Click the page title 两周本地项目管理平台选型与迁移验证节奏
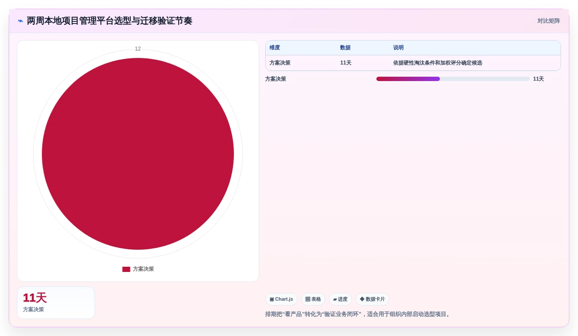Viewport: 578px width, 336px height. point(109,21)
